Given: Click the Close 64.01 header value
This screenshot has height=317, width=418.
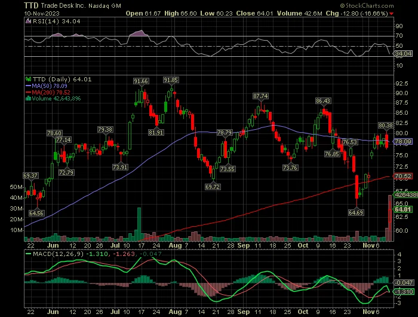Looking at the screenshot, I should click(254, 13).
